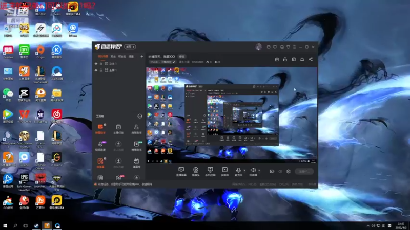This screenshot has height=230, width=410.
Task: Open the Task View taskbar button
Action: pyautogui.click(x=26, y=225)
